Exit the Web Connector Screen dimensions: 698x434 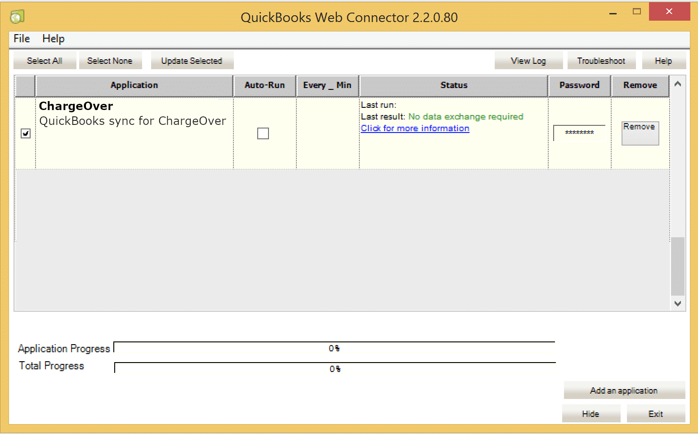(x=656, y=414)
